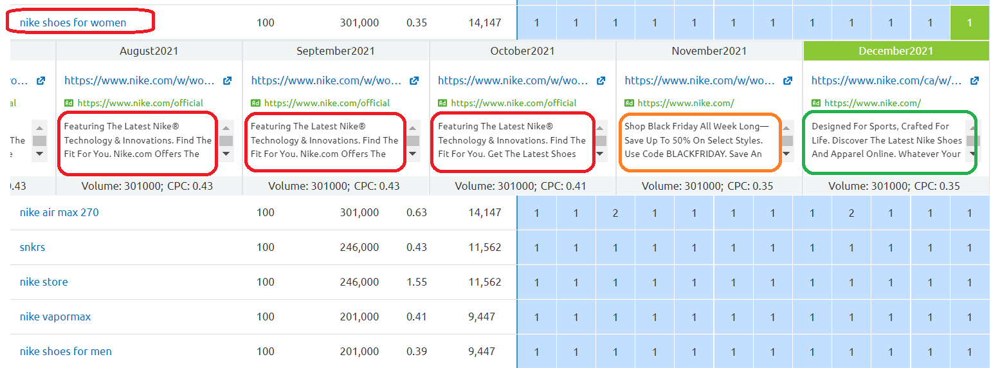
Task: Open November2021 ad URL via external-link icon
Action: click(x=788, y=81)
